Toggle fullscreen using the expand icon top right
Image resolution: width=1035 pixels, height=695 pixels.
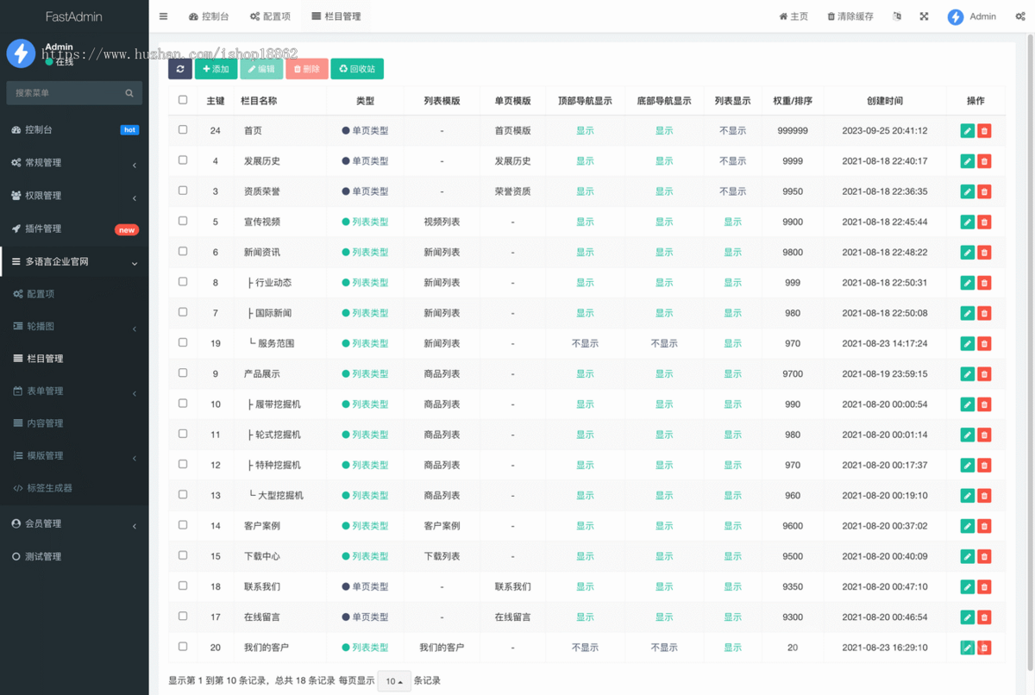924,16
